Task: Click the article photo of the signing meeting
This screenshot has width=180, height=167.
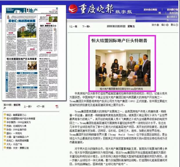Action: click(123, 68)
